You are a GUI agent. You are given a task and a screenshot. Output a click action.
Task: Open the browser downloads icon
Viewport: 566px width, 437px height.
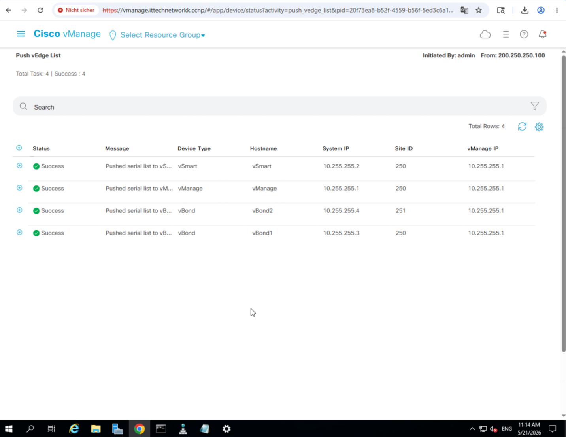[x=525, y=10]
